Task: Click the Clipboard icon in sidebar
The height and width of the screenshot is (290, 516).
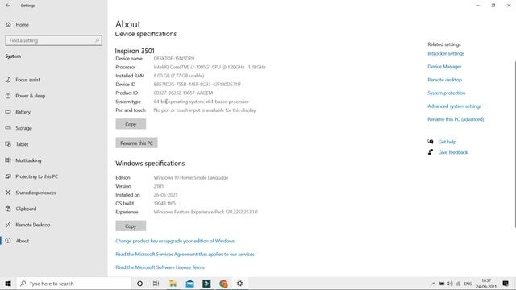Action: tap(8, 209)
